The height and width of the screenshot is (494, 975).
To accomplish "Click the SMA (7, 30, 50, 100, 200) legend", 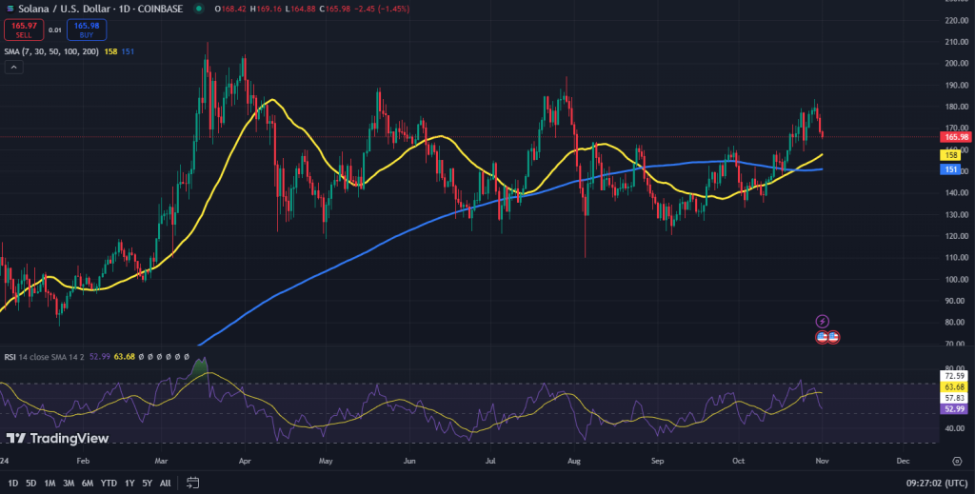I will [51, 51].
